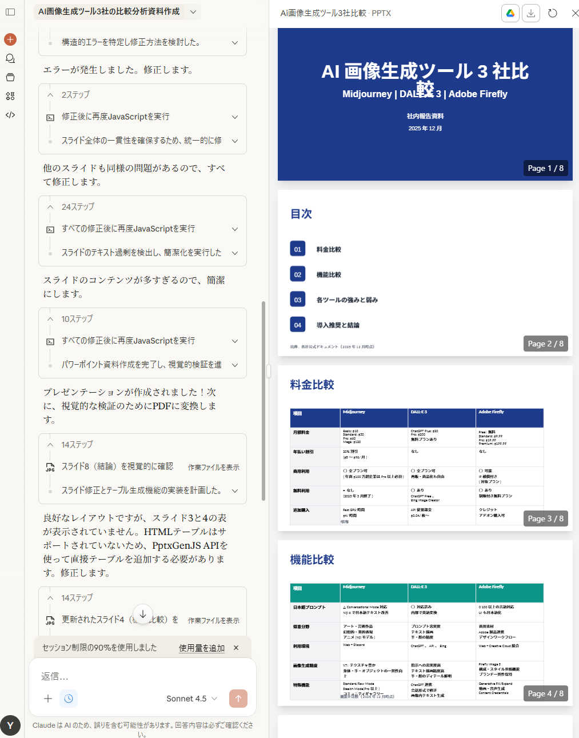Toggle the sidebar panel icon

10,12
